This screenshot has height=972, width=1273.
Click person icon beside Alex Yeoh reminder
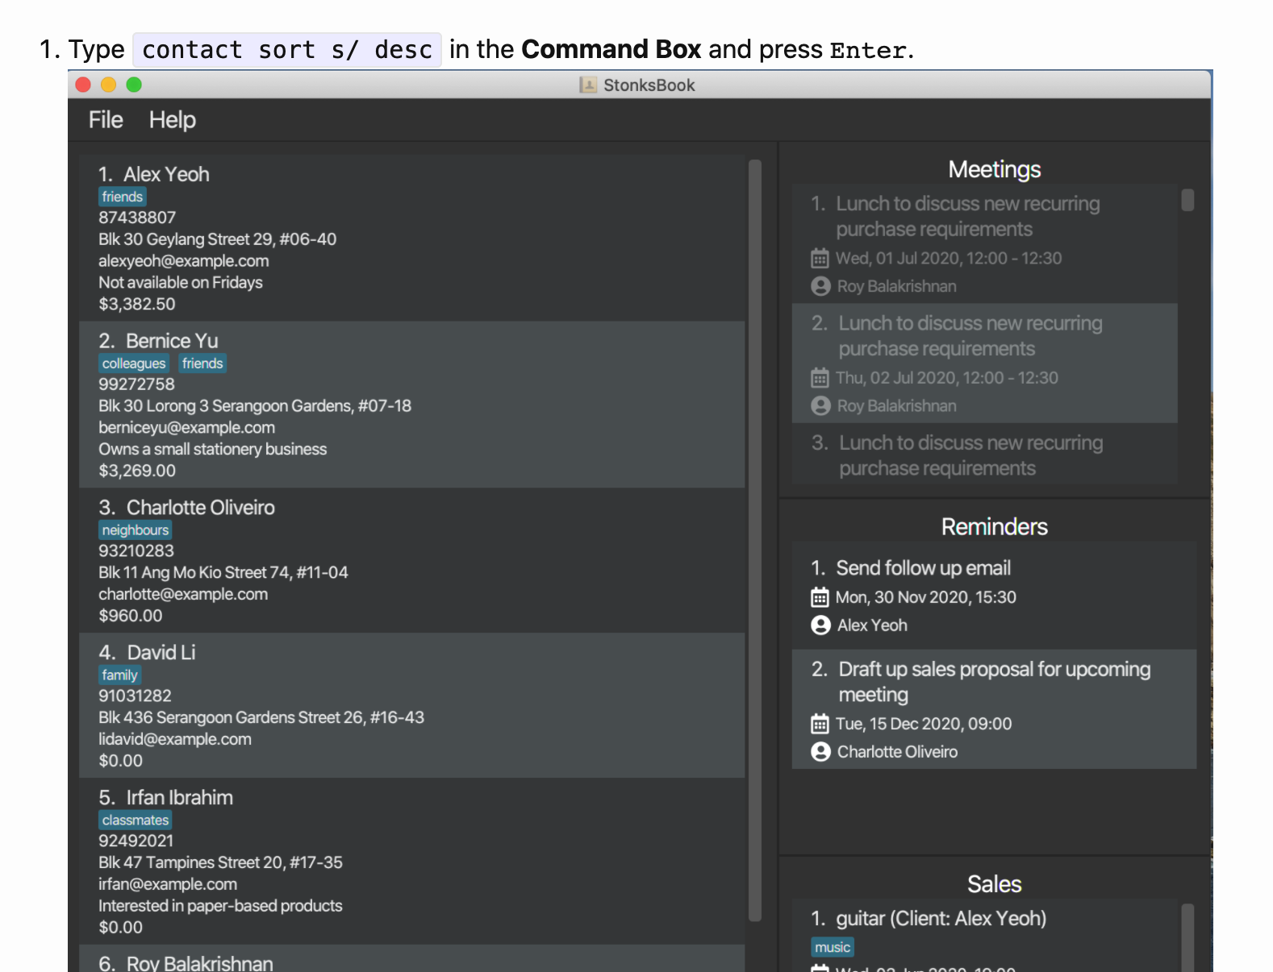820,625
